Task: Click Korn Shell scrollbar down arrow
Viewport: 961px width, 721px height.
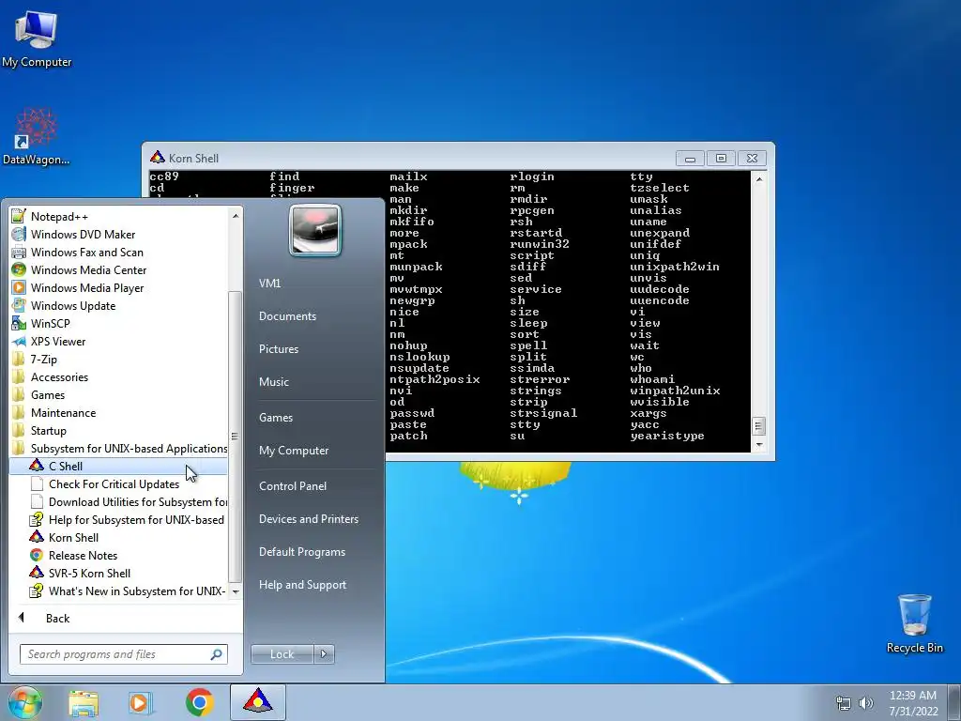Action: [758, 445]
